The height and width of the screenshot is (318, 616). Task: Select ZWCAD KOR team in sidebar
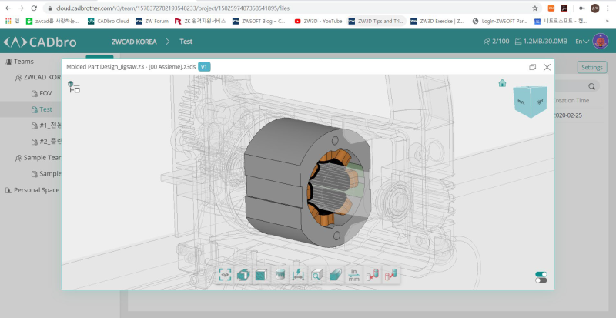click(38, 78)
